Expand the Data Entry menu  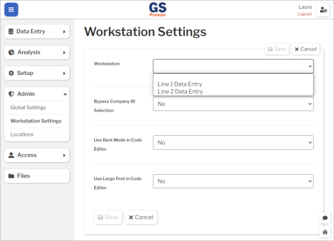coord(37,31)
